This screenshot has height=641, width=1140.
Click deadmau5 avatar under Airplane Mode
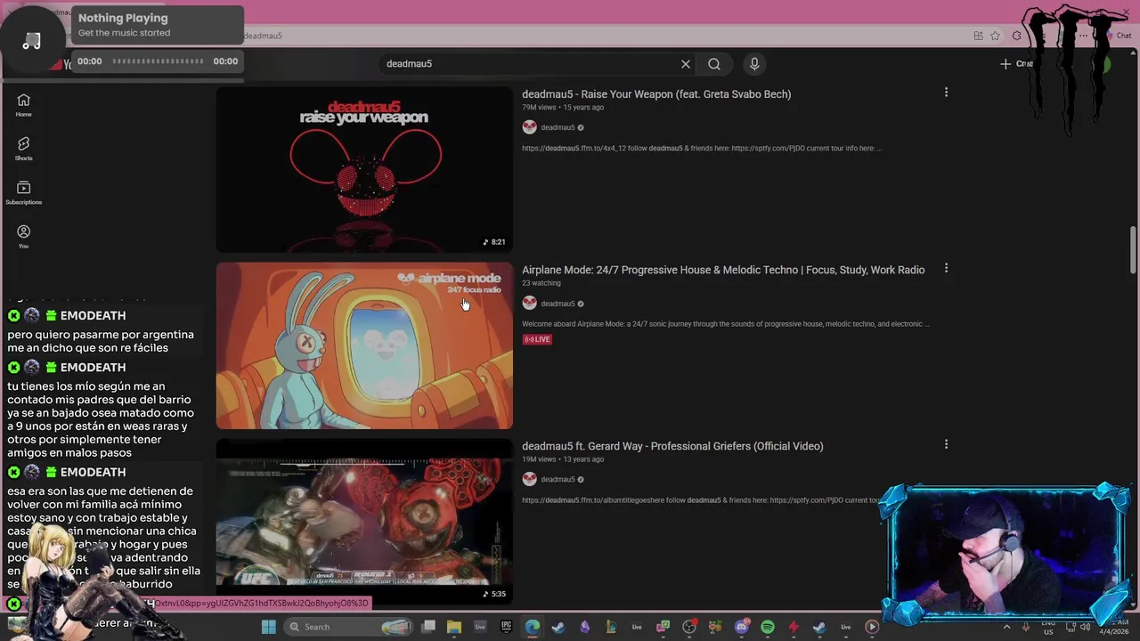pos(529,304)
